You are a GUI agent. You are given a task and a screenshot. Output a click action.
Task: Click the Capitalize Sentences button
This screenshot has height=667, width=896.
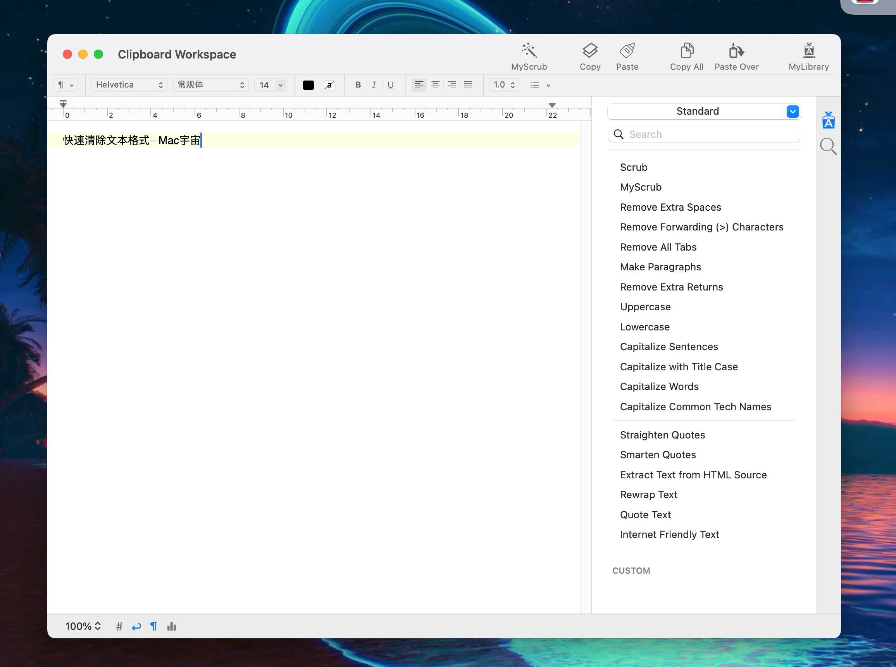669,346
